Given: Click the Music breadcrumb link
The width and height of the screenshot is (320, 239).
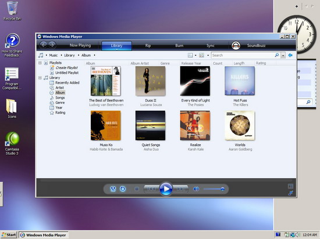Looking at the screenshot, I should point(54,55).
